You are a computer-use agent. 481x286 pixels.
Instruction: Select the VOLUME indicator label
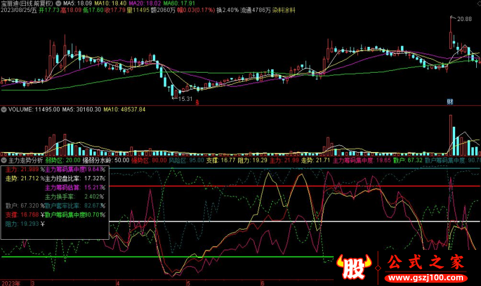click(x=20, y=110)
